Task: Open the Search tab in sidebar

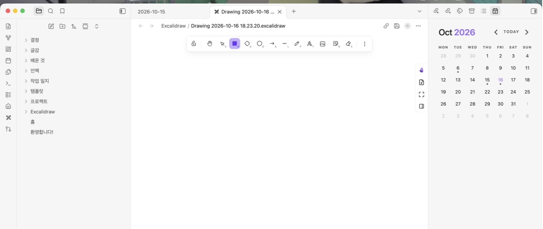Action: pos(51,11)
